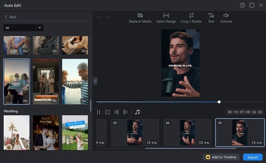Click the playback progress slider handle
This screenshot has height=163, width=266.
tap(219, 102)
